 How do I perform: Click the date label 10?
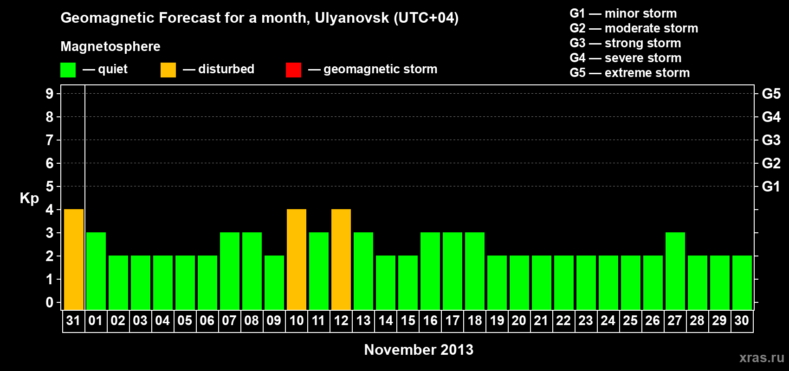tap(297, 320)
